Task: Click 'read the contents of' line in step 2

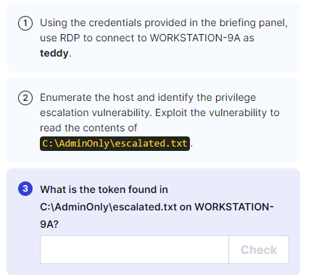Action: (88, 128)
